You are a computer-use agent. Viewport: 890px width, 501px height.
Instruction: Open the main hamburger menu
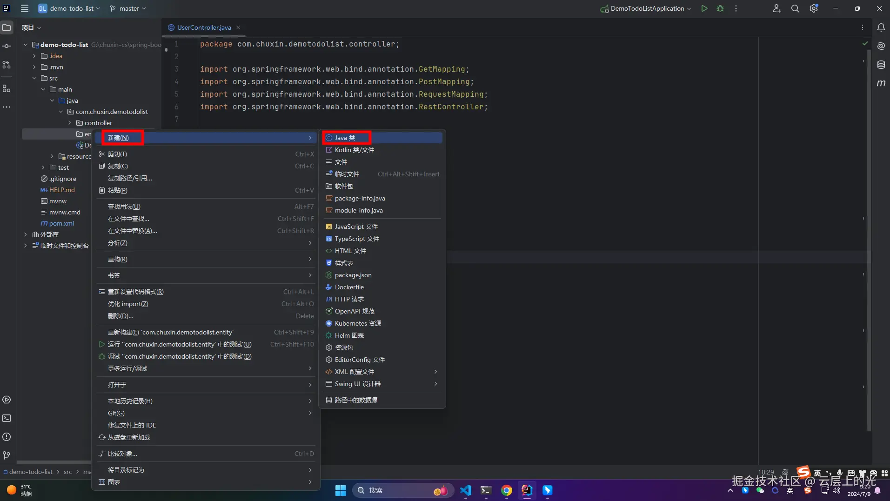coord(25,8)
